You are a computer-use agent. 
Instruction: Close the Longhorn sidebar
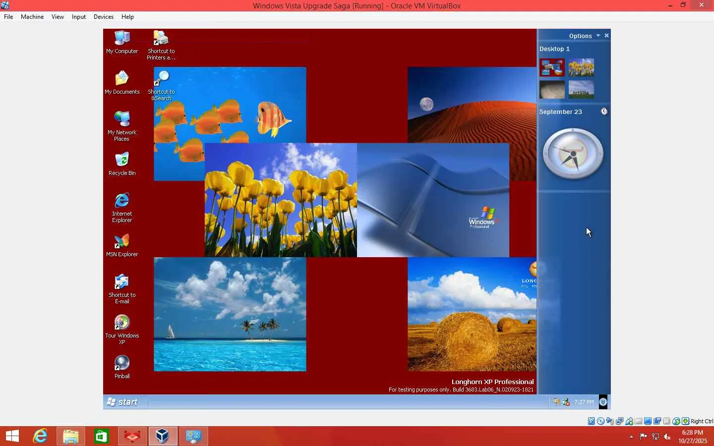[606, 36]
